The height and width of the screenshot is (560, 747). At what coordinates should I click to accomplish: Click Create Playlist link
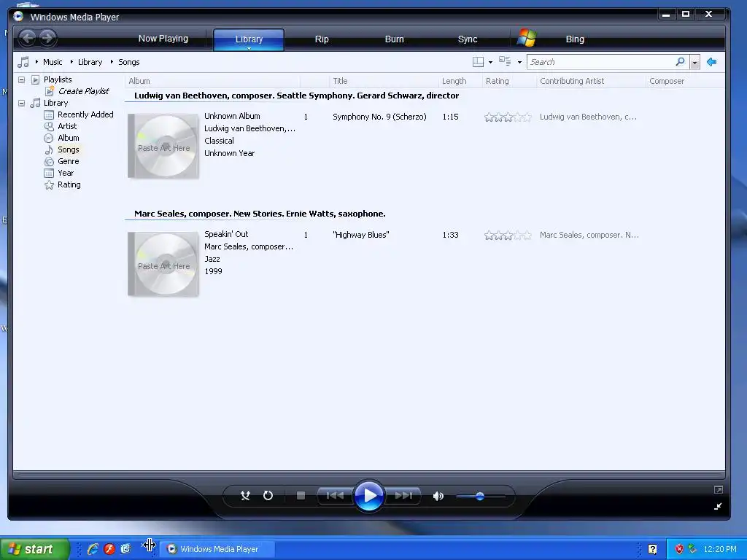(x=83, y=91)
